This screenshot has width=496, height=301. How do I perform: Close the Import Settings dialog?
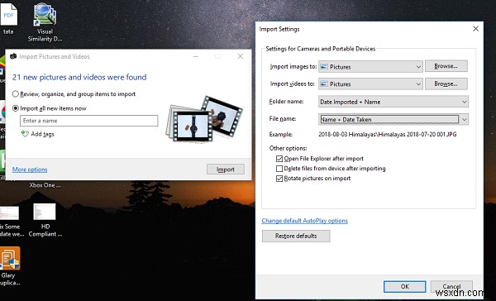(475, 29)
